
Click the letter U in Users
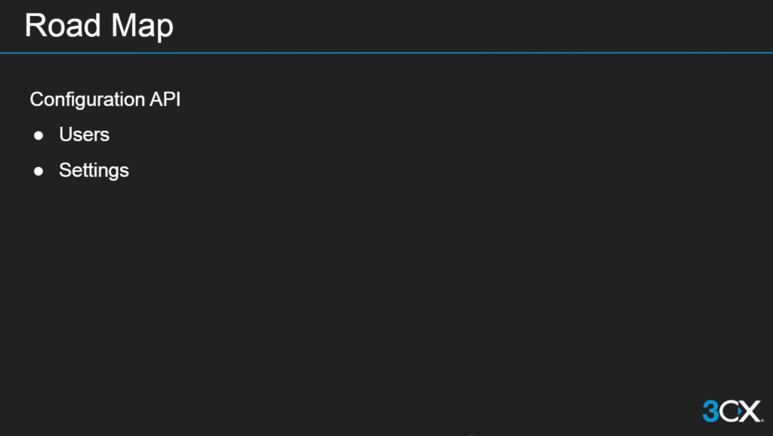click(65, 135)
